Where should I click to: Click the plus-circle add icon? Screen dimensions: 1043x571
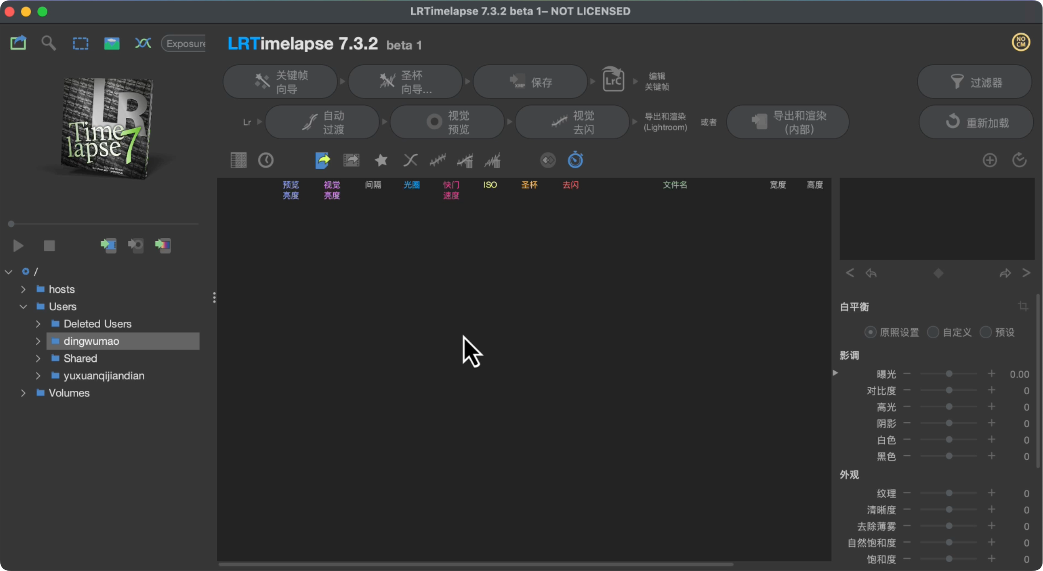point(989,160)
